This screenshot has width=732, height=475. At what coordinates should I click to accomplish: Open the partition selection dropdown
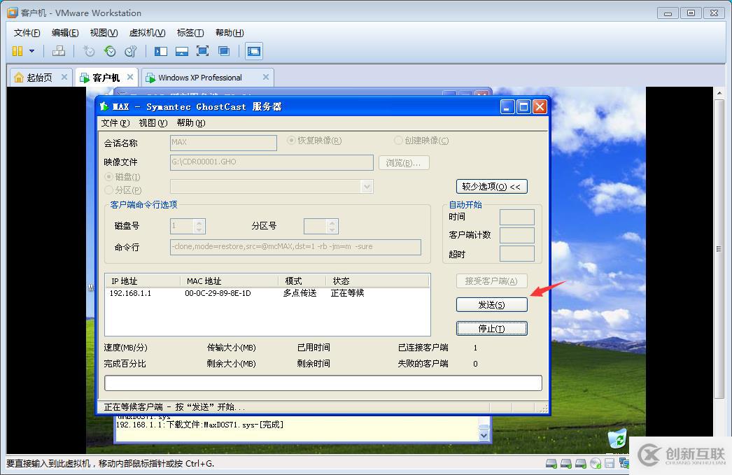click(x=367, y=186)
